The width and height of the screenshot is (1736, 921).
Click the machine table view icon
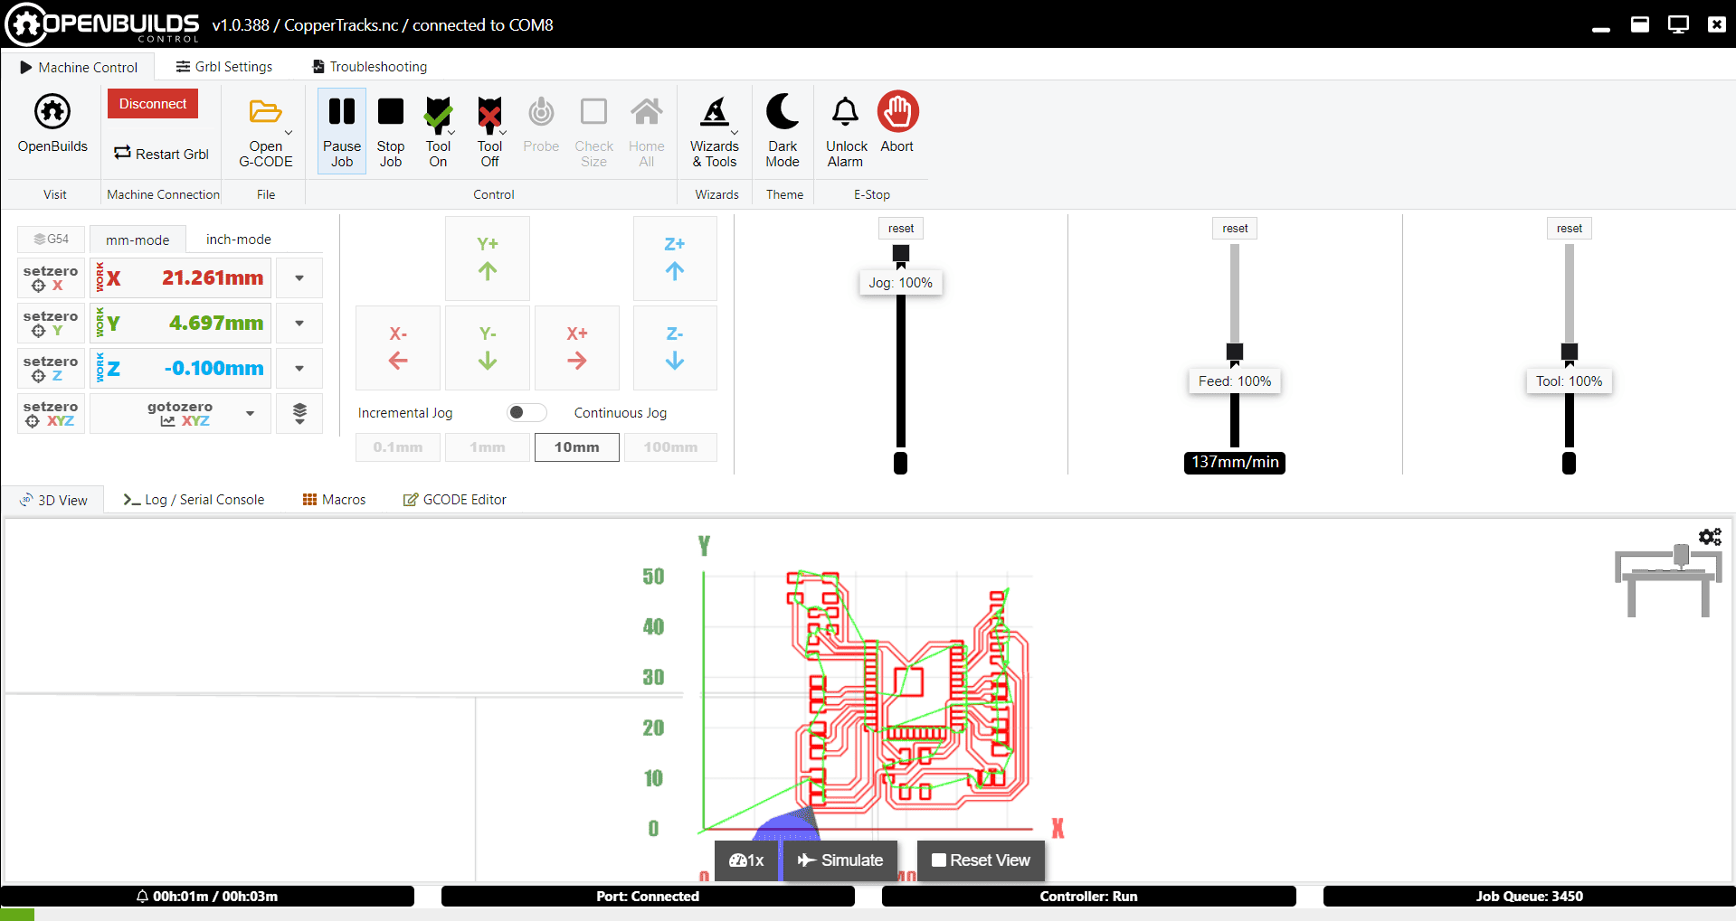1668,581
